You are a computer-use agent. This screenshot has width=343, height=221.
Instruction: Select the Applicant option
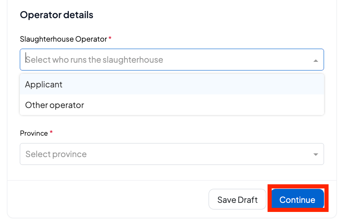pos(172,85)
